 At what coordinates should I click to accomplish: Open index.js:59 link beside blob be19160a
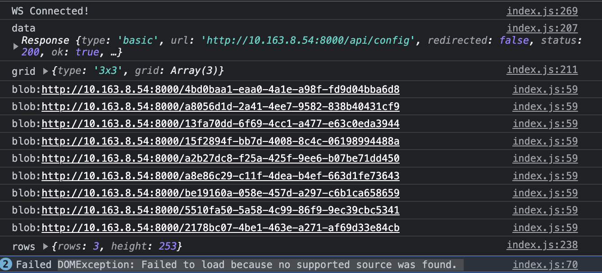545,193
